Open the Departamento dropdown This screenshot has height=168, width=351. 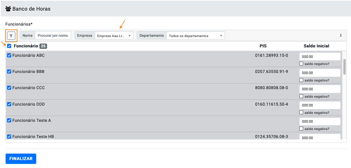pos(195,36)
